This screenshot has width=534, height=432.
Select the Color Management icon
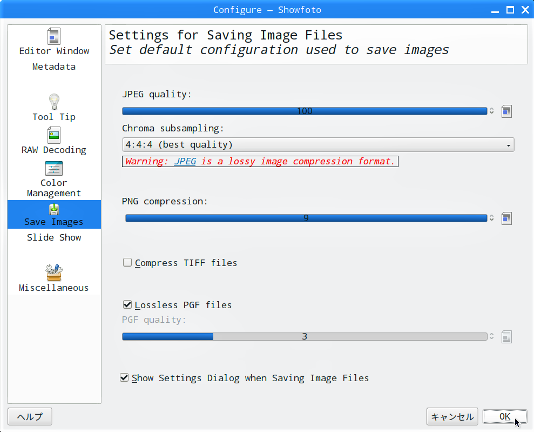54,168
